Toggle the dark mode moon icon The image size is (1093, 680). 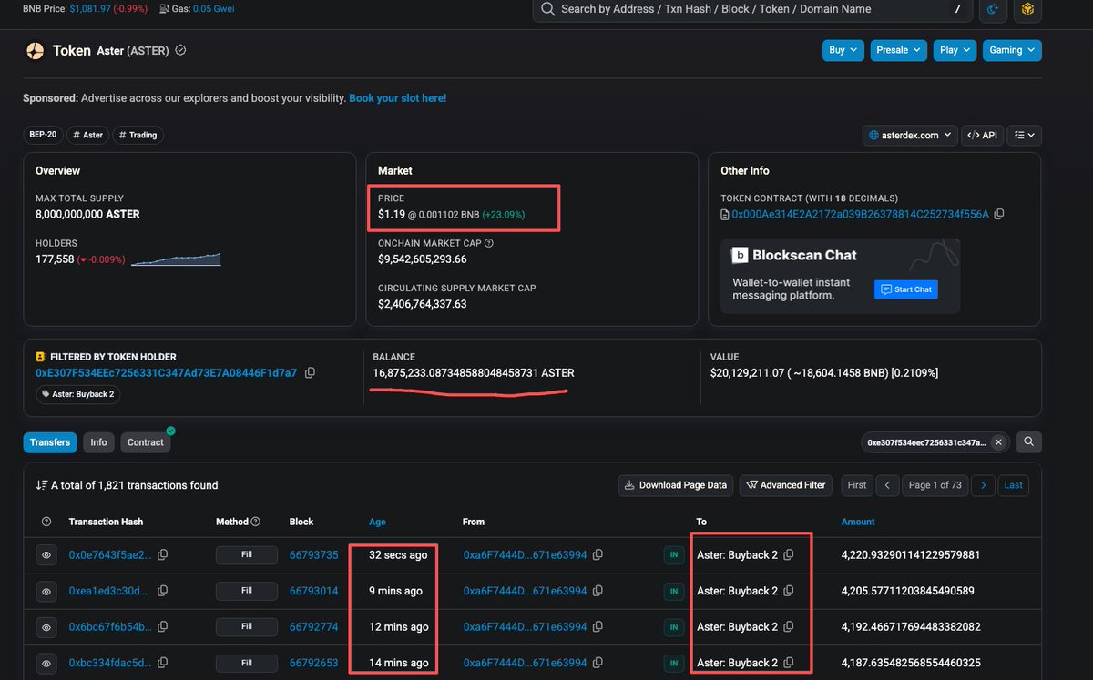993,12
